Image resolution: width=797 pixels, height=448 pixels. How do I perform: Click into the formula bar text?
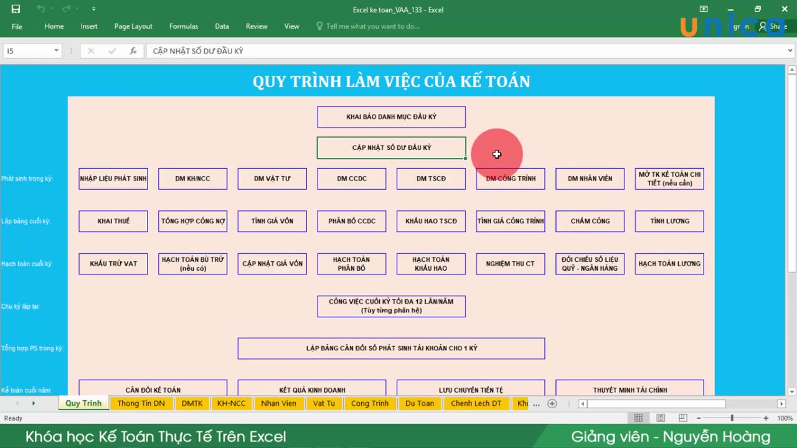point(465,51)
